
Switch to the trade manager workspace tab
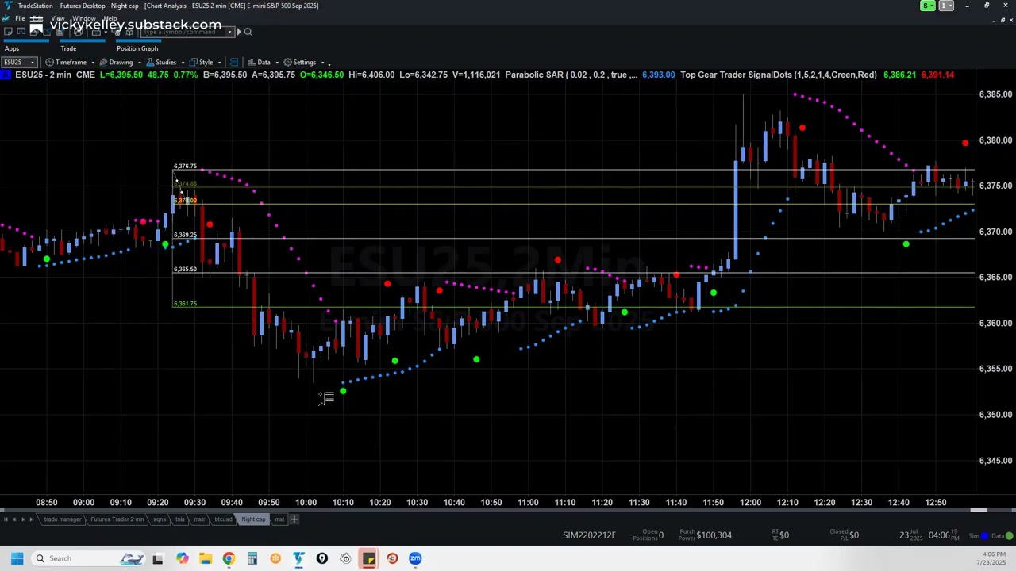[63, 519]
